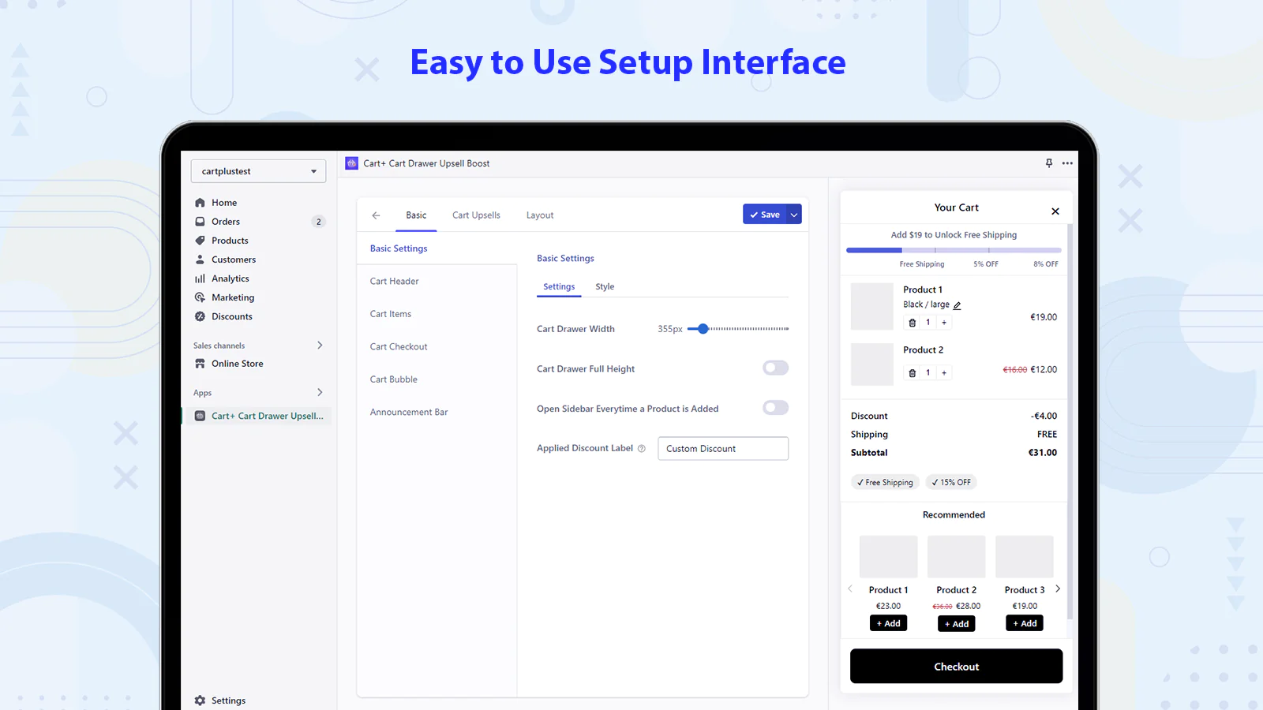The image size is (1263, 710).
Task: Open the Settings gear in the sidebar
Action: [201, 701]
